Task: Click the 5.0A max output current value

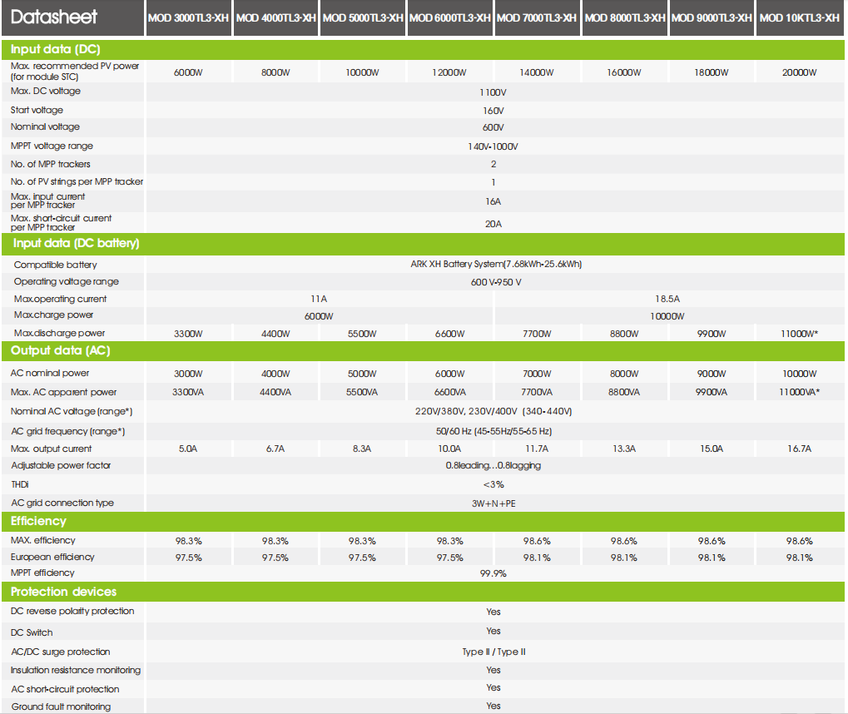Action: [188, 449]
